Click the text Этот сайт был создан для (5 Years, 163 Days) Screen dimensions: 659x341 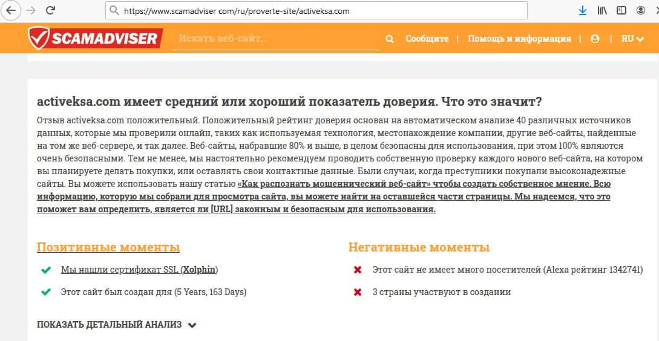point(154,292)
